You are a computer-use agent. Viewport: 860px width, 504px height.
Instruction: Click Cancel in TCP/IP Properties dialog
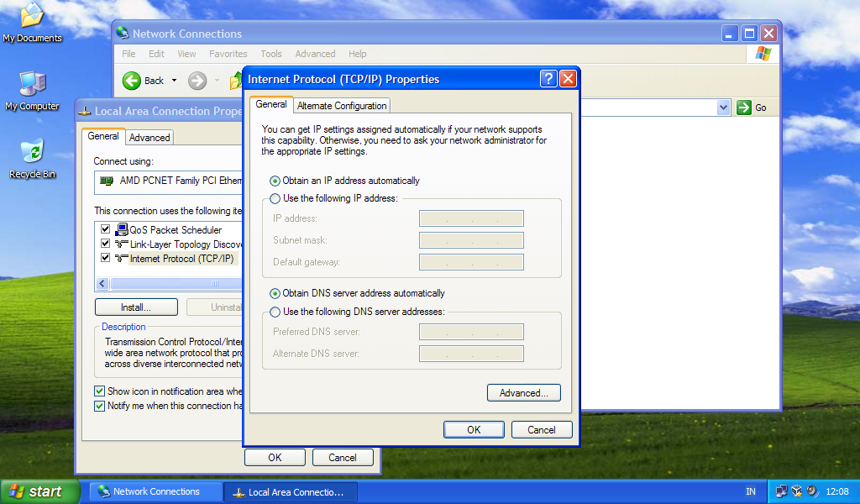click(x=542, y=430)
